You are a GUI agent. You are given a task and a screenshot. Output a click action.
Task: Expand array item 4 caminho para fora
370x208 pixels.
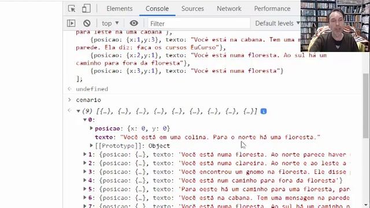[x=85, y=180]
